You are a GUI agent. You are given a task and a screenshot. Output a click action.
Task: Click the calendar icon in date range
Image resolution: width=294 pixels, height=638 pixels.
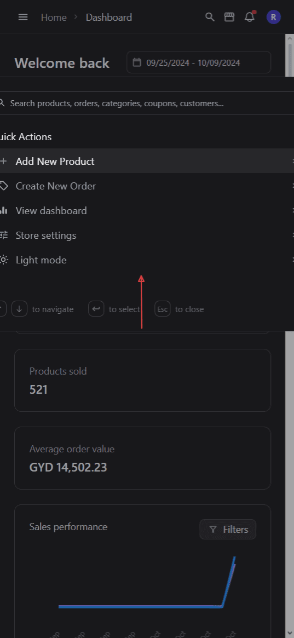(x=137, y=62)
